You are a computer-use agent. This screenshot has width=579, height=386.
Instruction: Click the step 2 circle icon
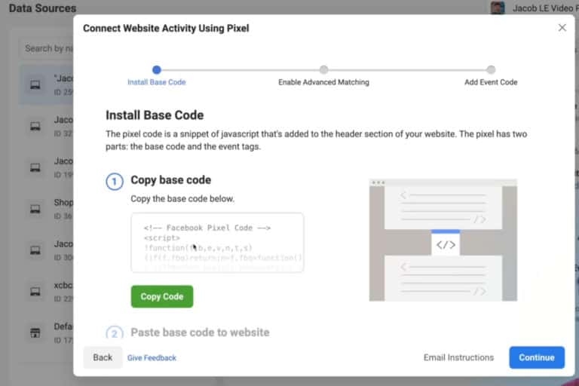(115, 332)
